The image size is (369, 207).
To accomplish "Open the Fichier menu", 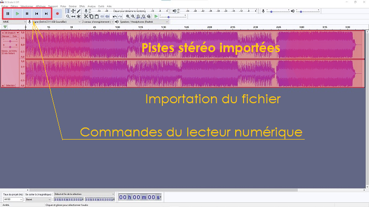I will click(5, 6).
